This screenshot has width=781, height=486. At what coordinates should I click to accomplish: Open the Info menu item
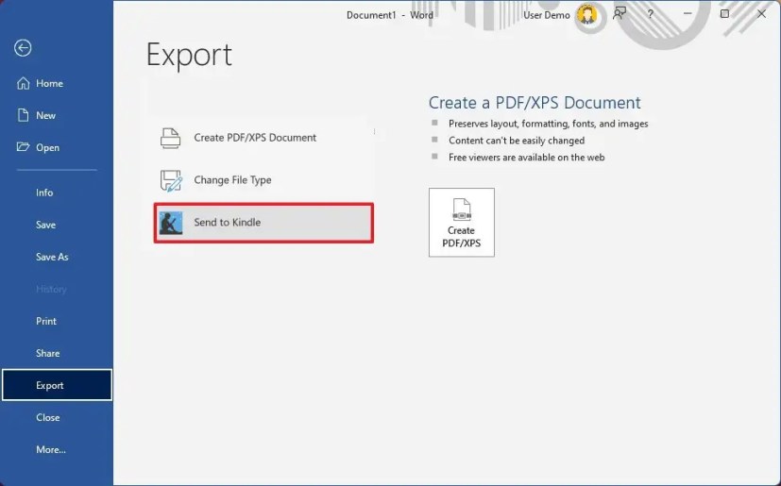tap(44, 193)
